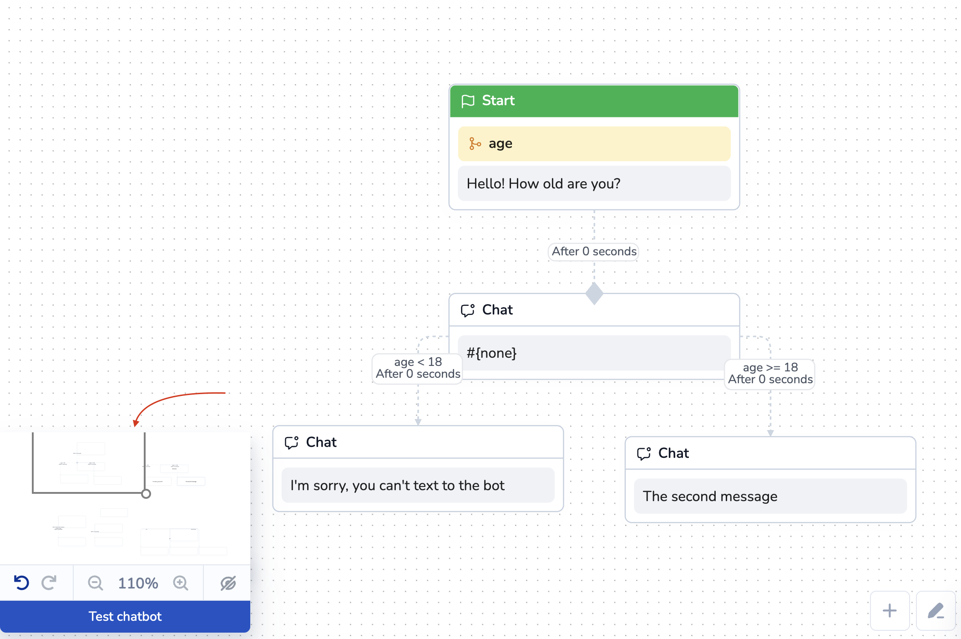Click the minimap viewport resize handle
The image size is (961, 639).
pos(146,494)
